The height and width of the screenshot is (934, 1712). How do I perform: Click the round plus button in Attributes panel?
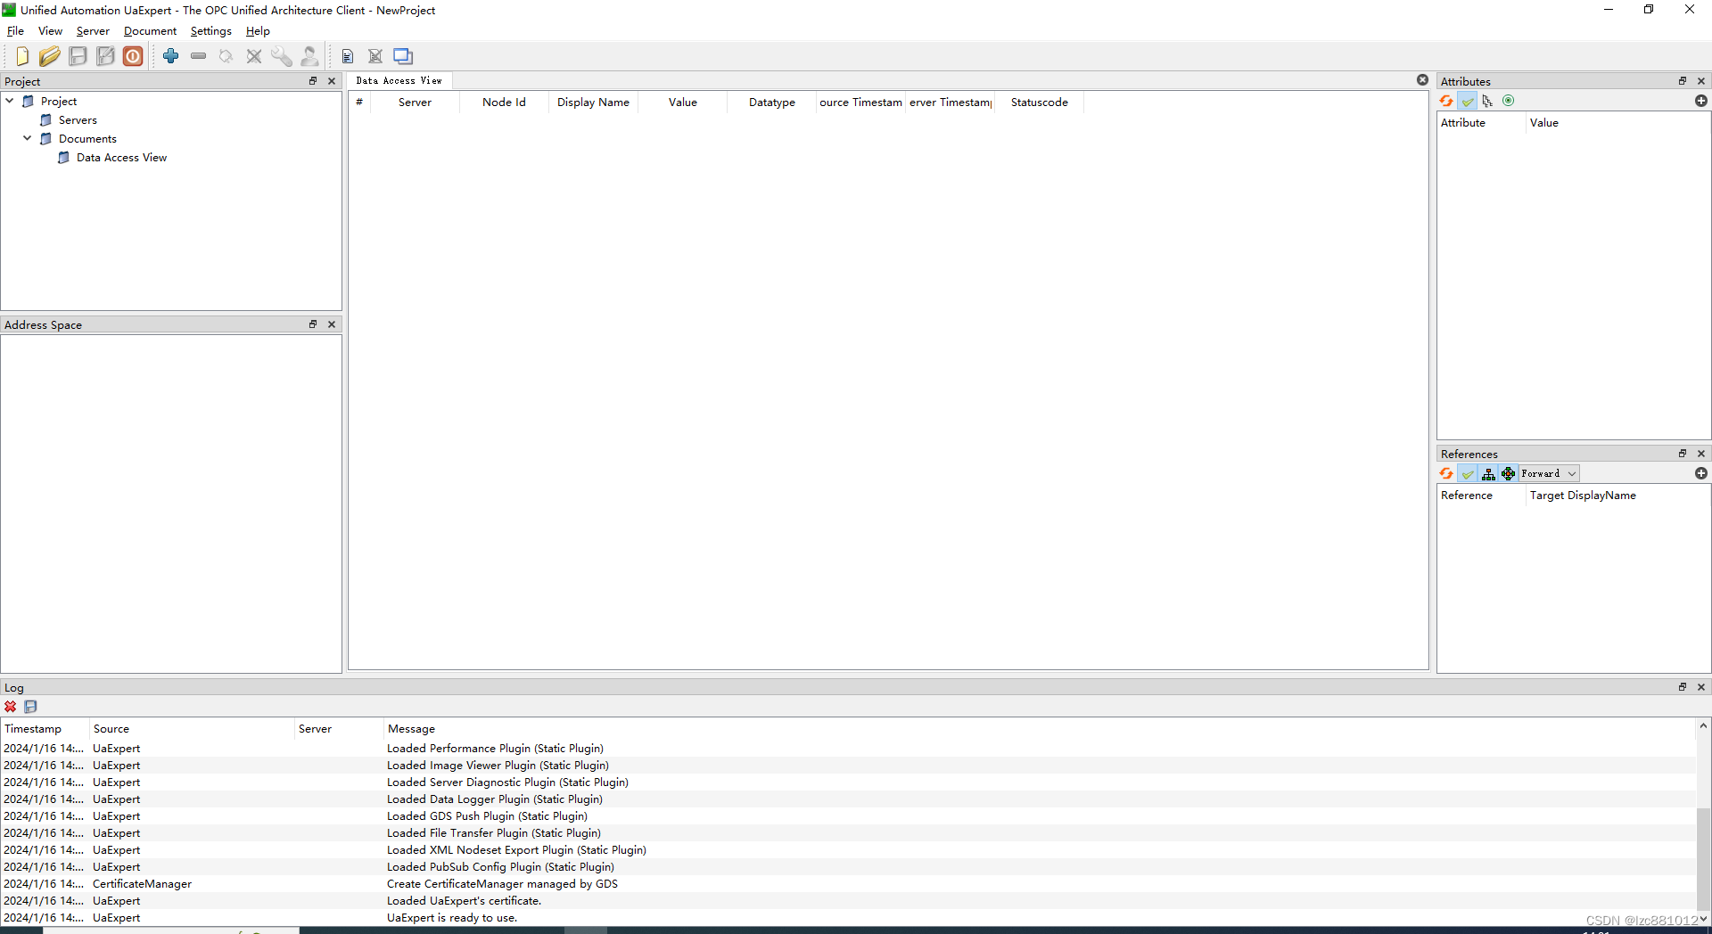[1701, 101]
